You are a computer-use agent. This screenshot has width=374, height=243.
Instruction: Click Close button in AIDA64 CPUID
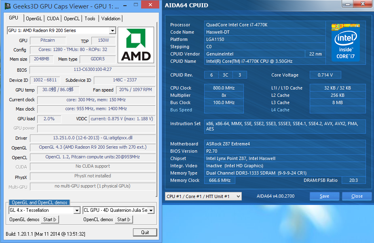[x=357, y=196]
